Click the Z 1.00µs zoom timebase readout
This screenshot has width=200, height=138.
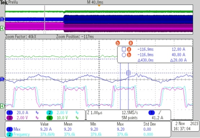95,113
